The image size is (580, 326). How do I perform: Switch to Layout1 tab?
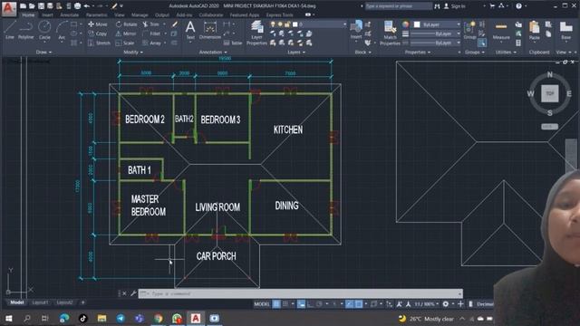tap(40, 302)
